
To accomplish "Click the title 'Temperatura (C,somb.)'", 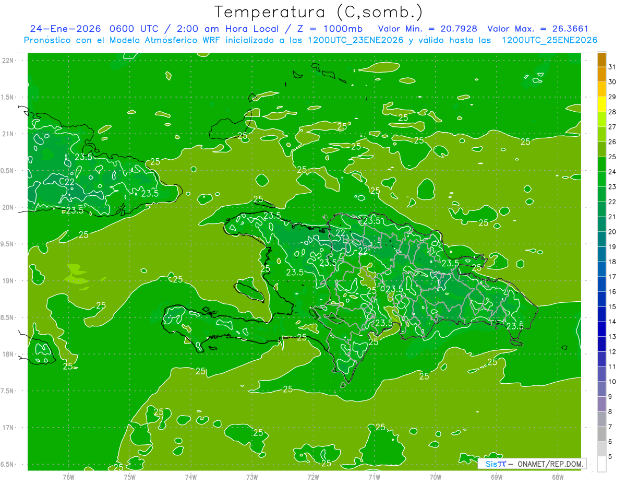I will click(319, 12).
